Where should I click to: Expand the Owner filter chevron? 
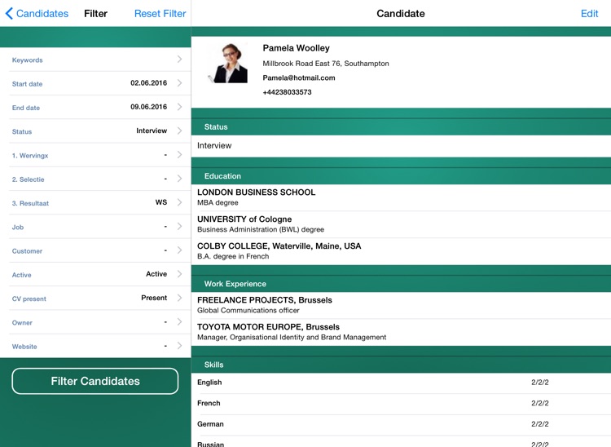pyautogui.click(x=179, y=322)
